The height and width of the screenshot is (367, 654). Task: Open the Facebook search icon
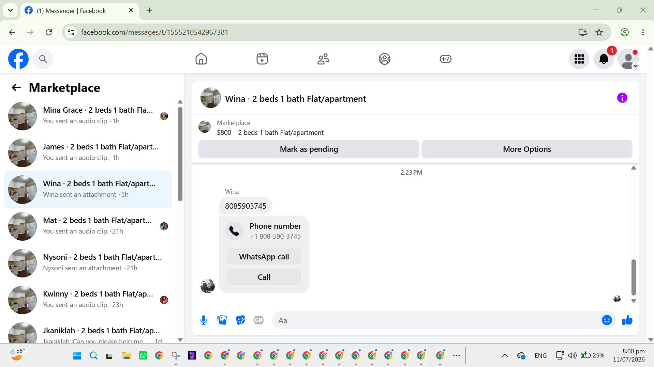point(43,59)
